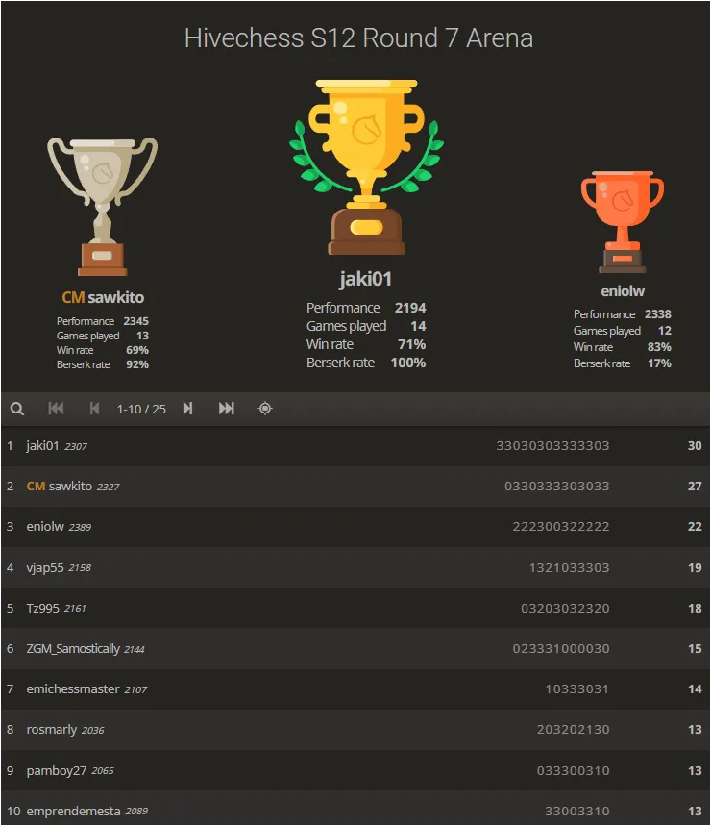Select emichessmaster row in standings
Screen dimensions: 711x826
355,689
